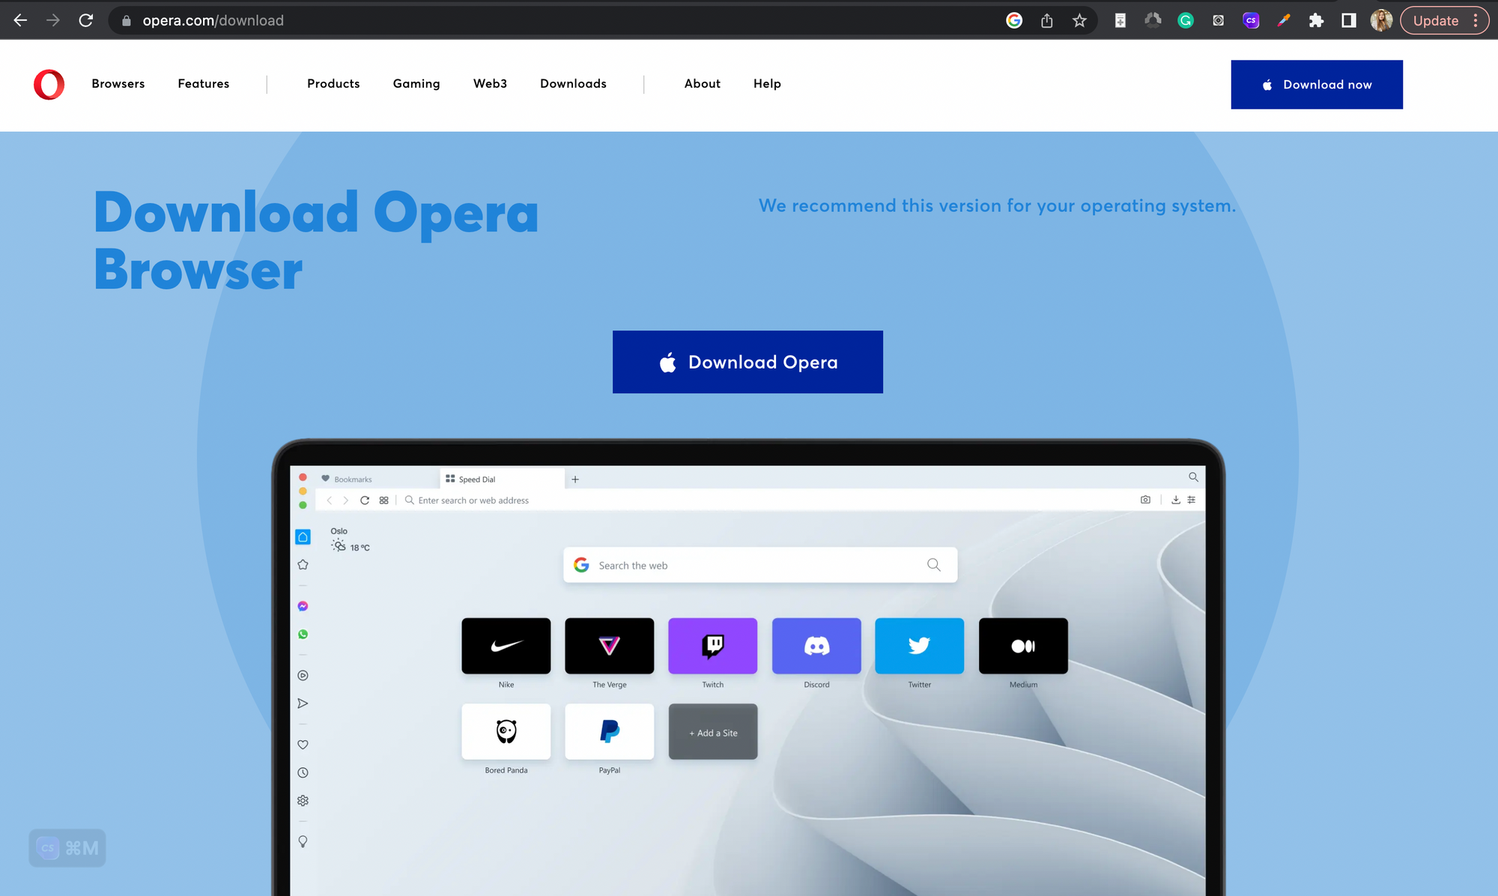Click the share icon next to the address bar
Image resolution: width=1498 pixels, height=896 pixels.
(x=1047, y=20)
